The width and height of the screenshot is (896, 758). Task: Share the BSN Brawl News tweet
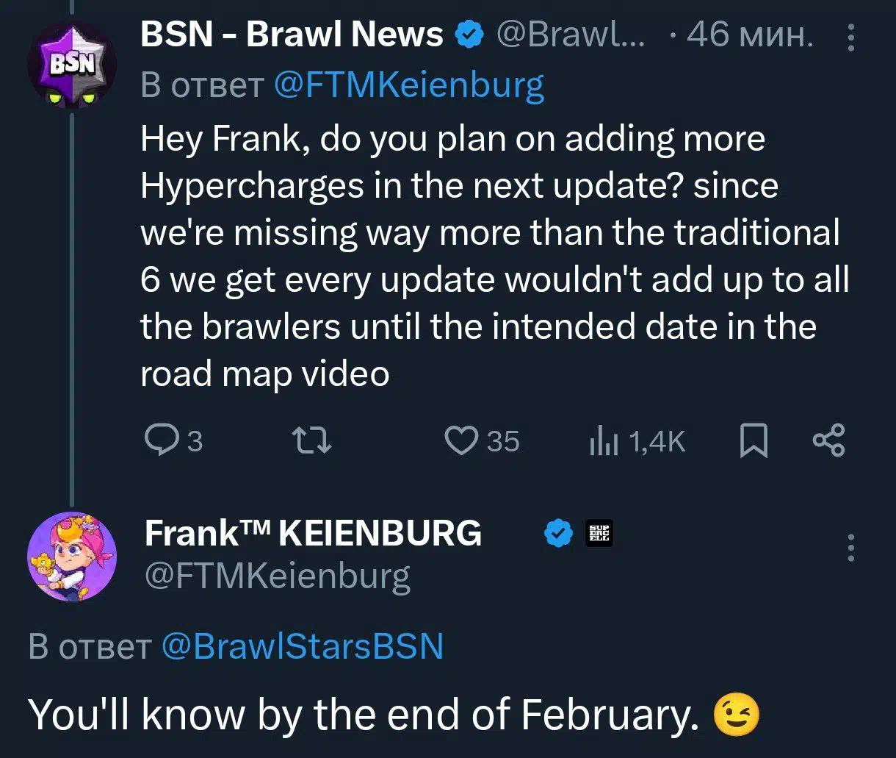click(829, 440)
